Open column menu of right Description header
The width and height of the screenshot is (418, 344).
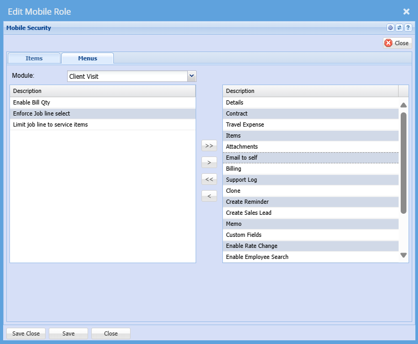coord(403,91)
